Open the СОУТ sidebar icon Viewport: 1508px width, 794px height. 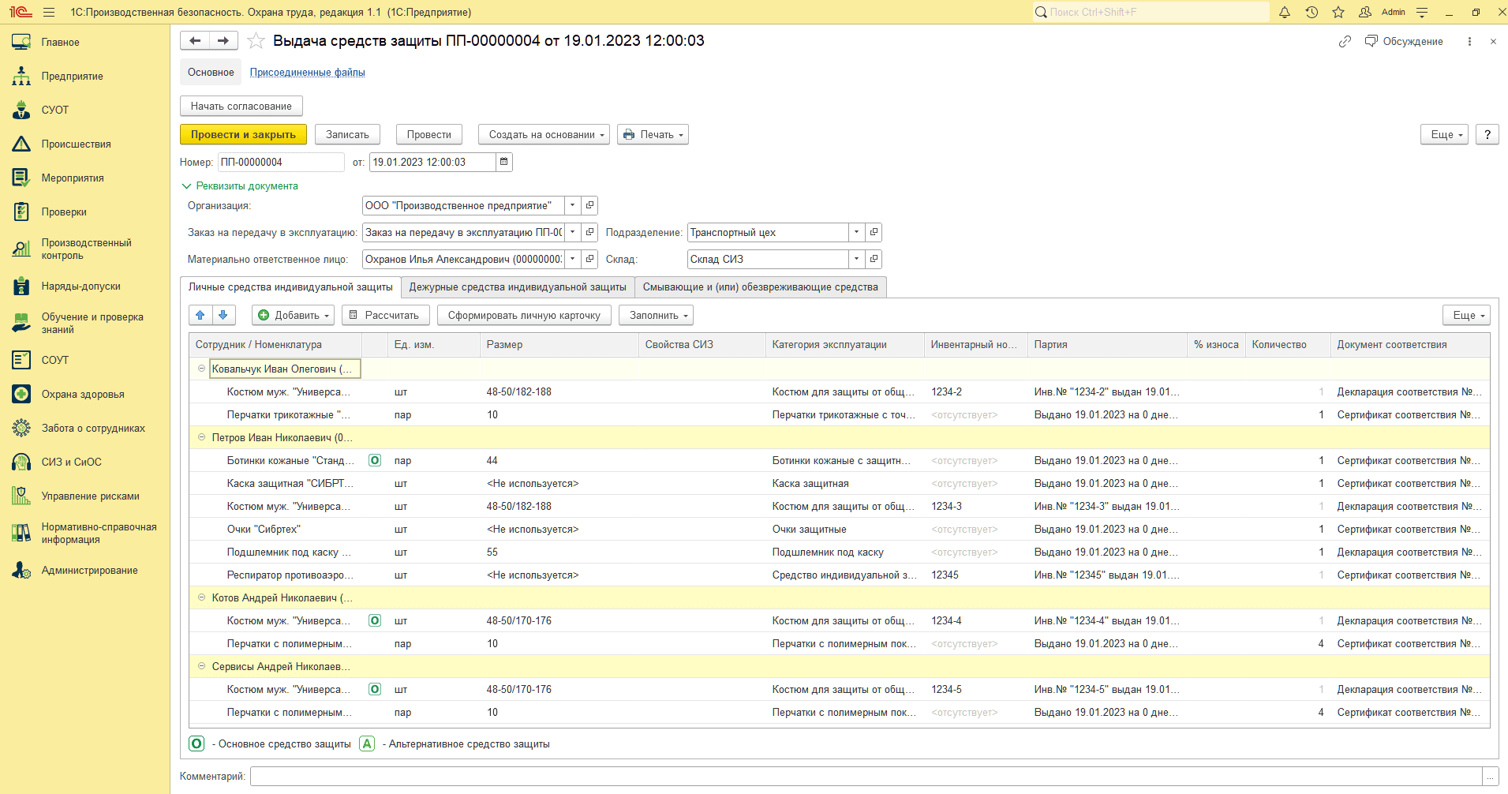click(x=21, y=360)
